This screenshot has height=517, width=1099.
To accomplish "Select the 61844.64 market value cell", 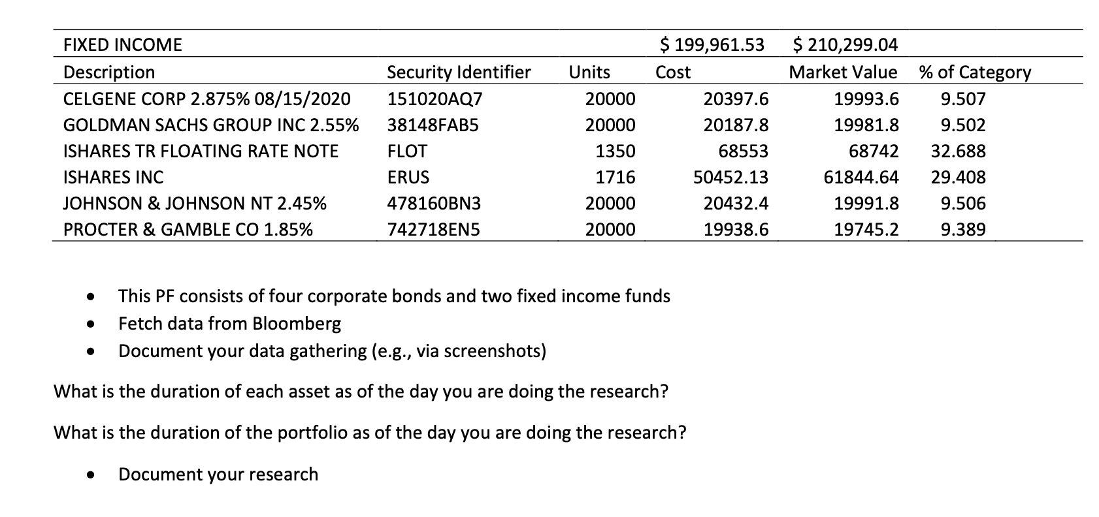I will click(x=861, y=178).
